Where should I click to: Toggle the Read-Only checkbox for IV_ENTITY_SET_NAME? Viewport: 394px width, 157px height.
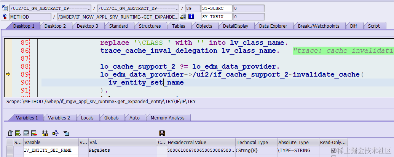[333, 151]
